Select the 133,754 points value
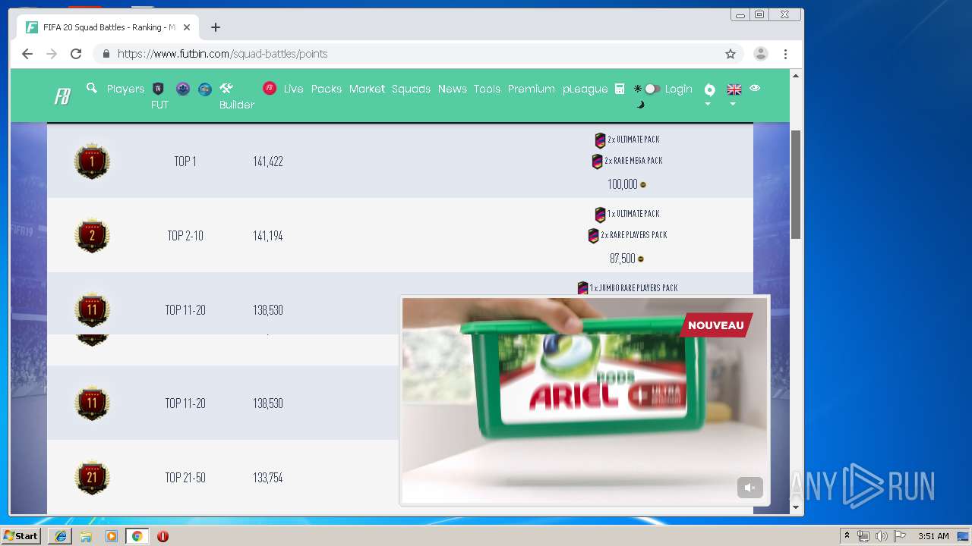This screenshot has height=546, width=972. click(268, 478)
